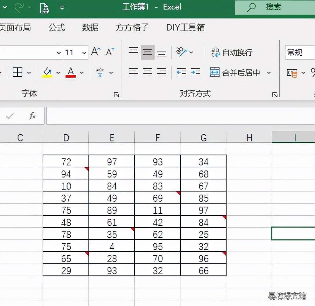Toggle align text left
The image size is (315, 306).
133,72
